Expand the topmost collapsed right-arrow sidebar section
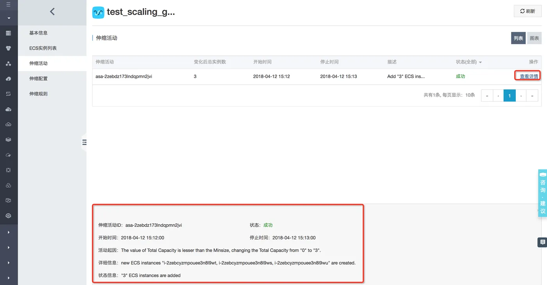 pyautogui.click(x=9, y=232)
